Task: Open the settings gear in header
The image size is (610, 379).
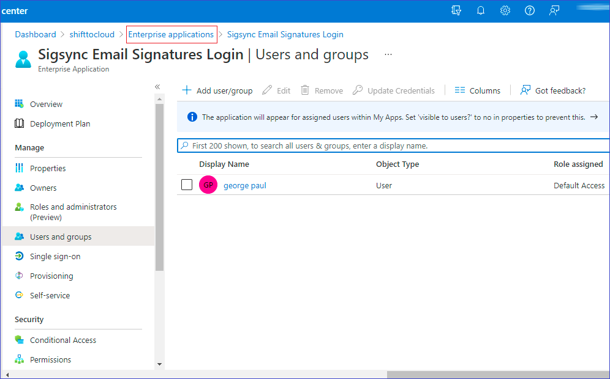Action: [505, 10]
